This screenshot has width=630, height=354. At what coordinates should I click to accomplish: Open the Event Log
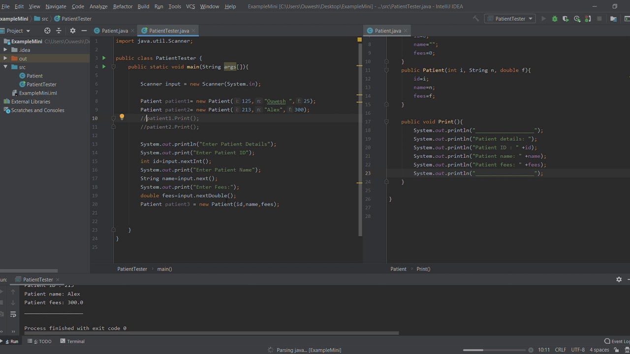617,341
